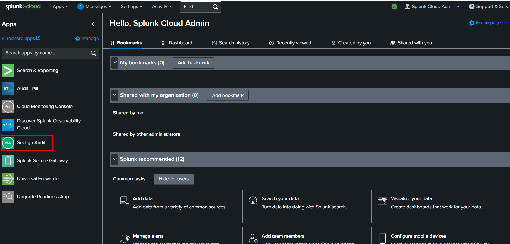Expand the Splunk Cloud Admin user menu
This screenshot has height=244, width=510.
(x=432, y=7)
